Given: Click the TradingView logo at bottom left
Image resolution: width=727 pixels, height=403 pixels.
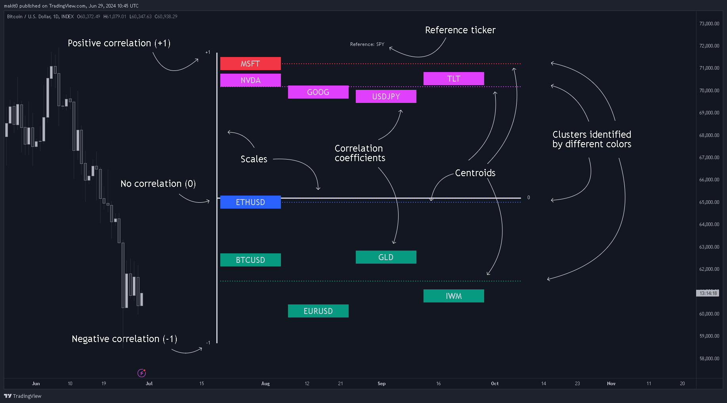Looking at the screenshot, I should 23,396.
